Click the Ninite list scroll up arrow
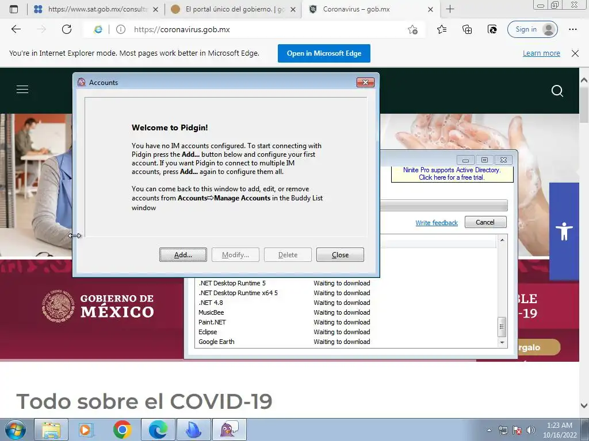589x441 pixels. pyautogui.click(x=502, y=239)
